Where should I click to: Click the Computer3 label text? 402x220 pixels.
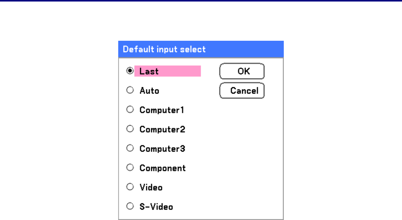tap(162, 149)
